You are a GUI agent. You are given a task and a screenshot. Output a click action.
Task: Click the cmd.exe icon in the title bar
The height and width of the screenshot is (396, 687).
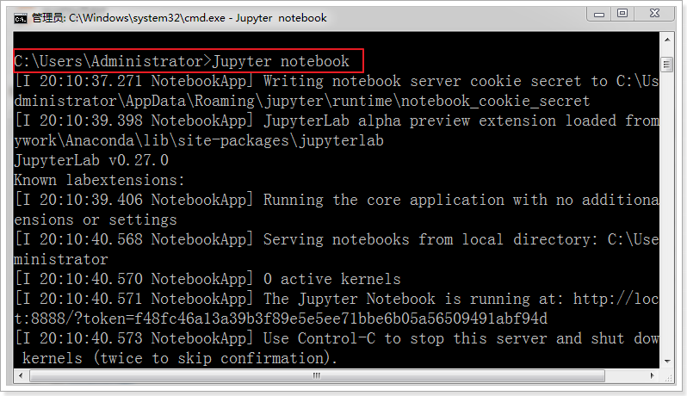(20, 18)
